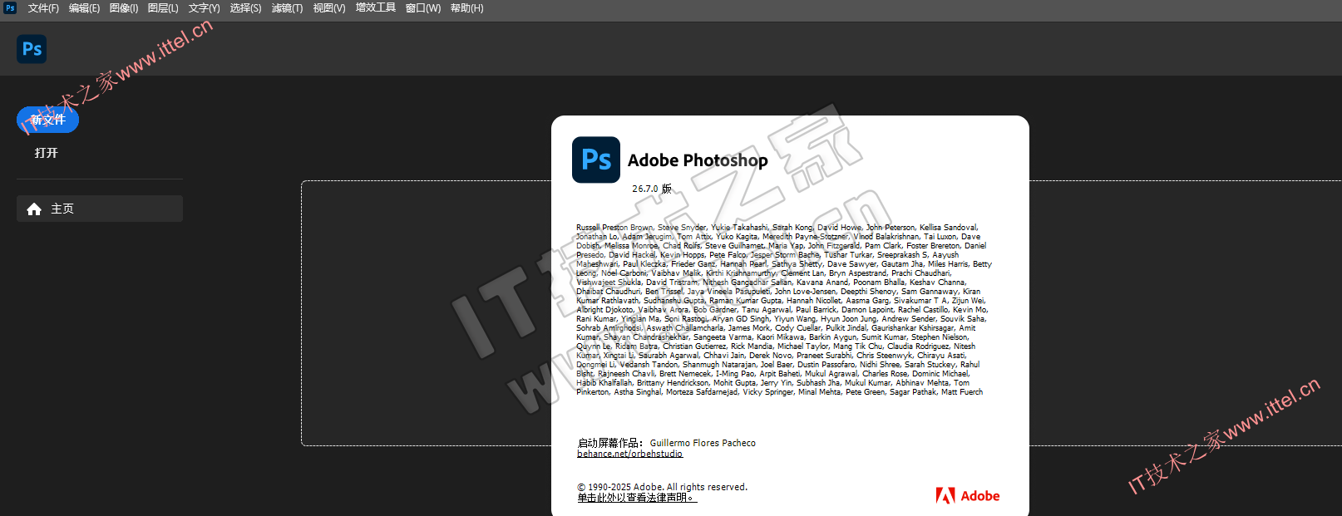The image size is (1342, 516).
Task: Open the behance.net/orbehstudio link
Action: [x=629, y=454]
